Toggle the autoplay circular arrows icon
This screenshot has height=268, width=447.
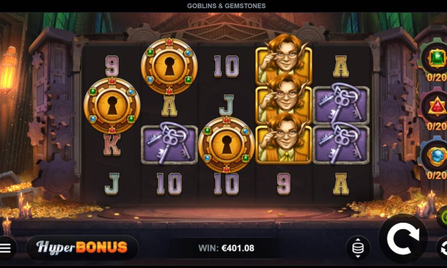(x=442, y=248)
